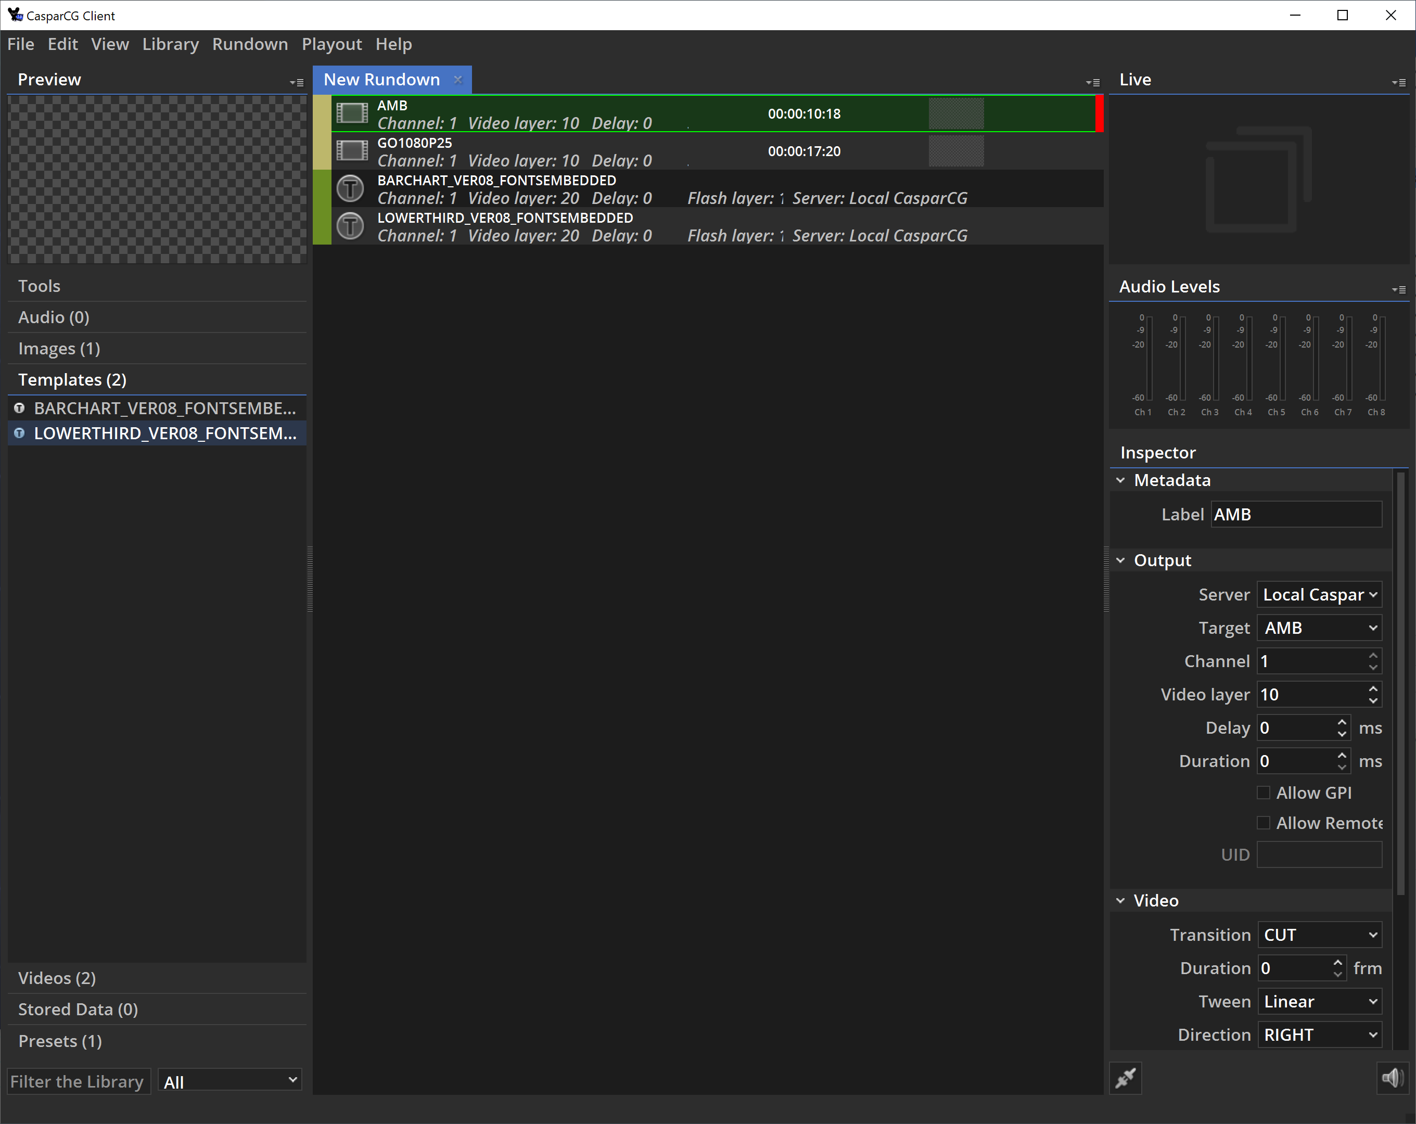Click the disconnect plug icon below Inspector
1416x1124 pixels.
point(1125,1078)
